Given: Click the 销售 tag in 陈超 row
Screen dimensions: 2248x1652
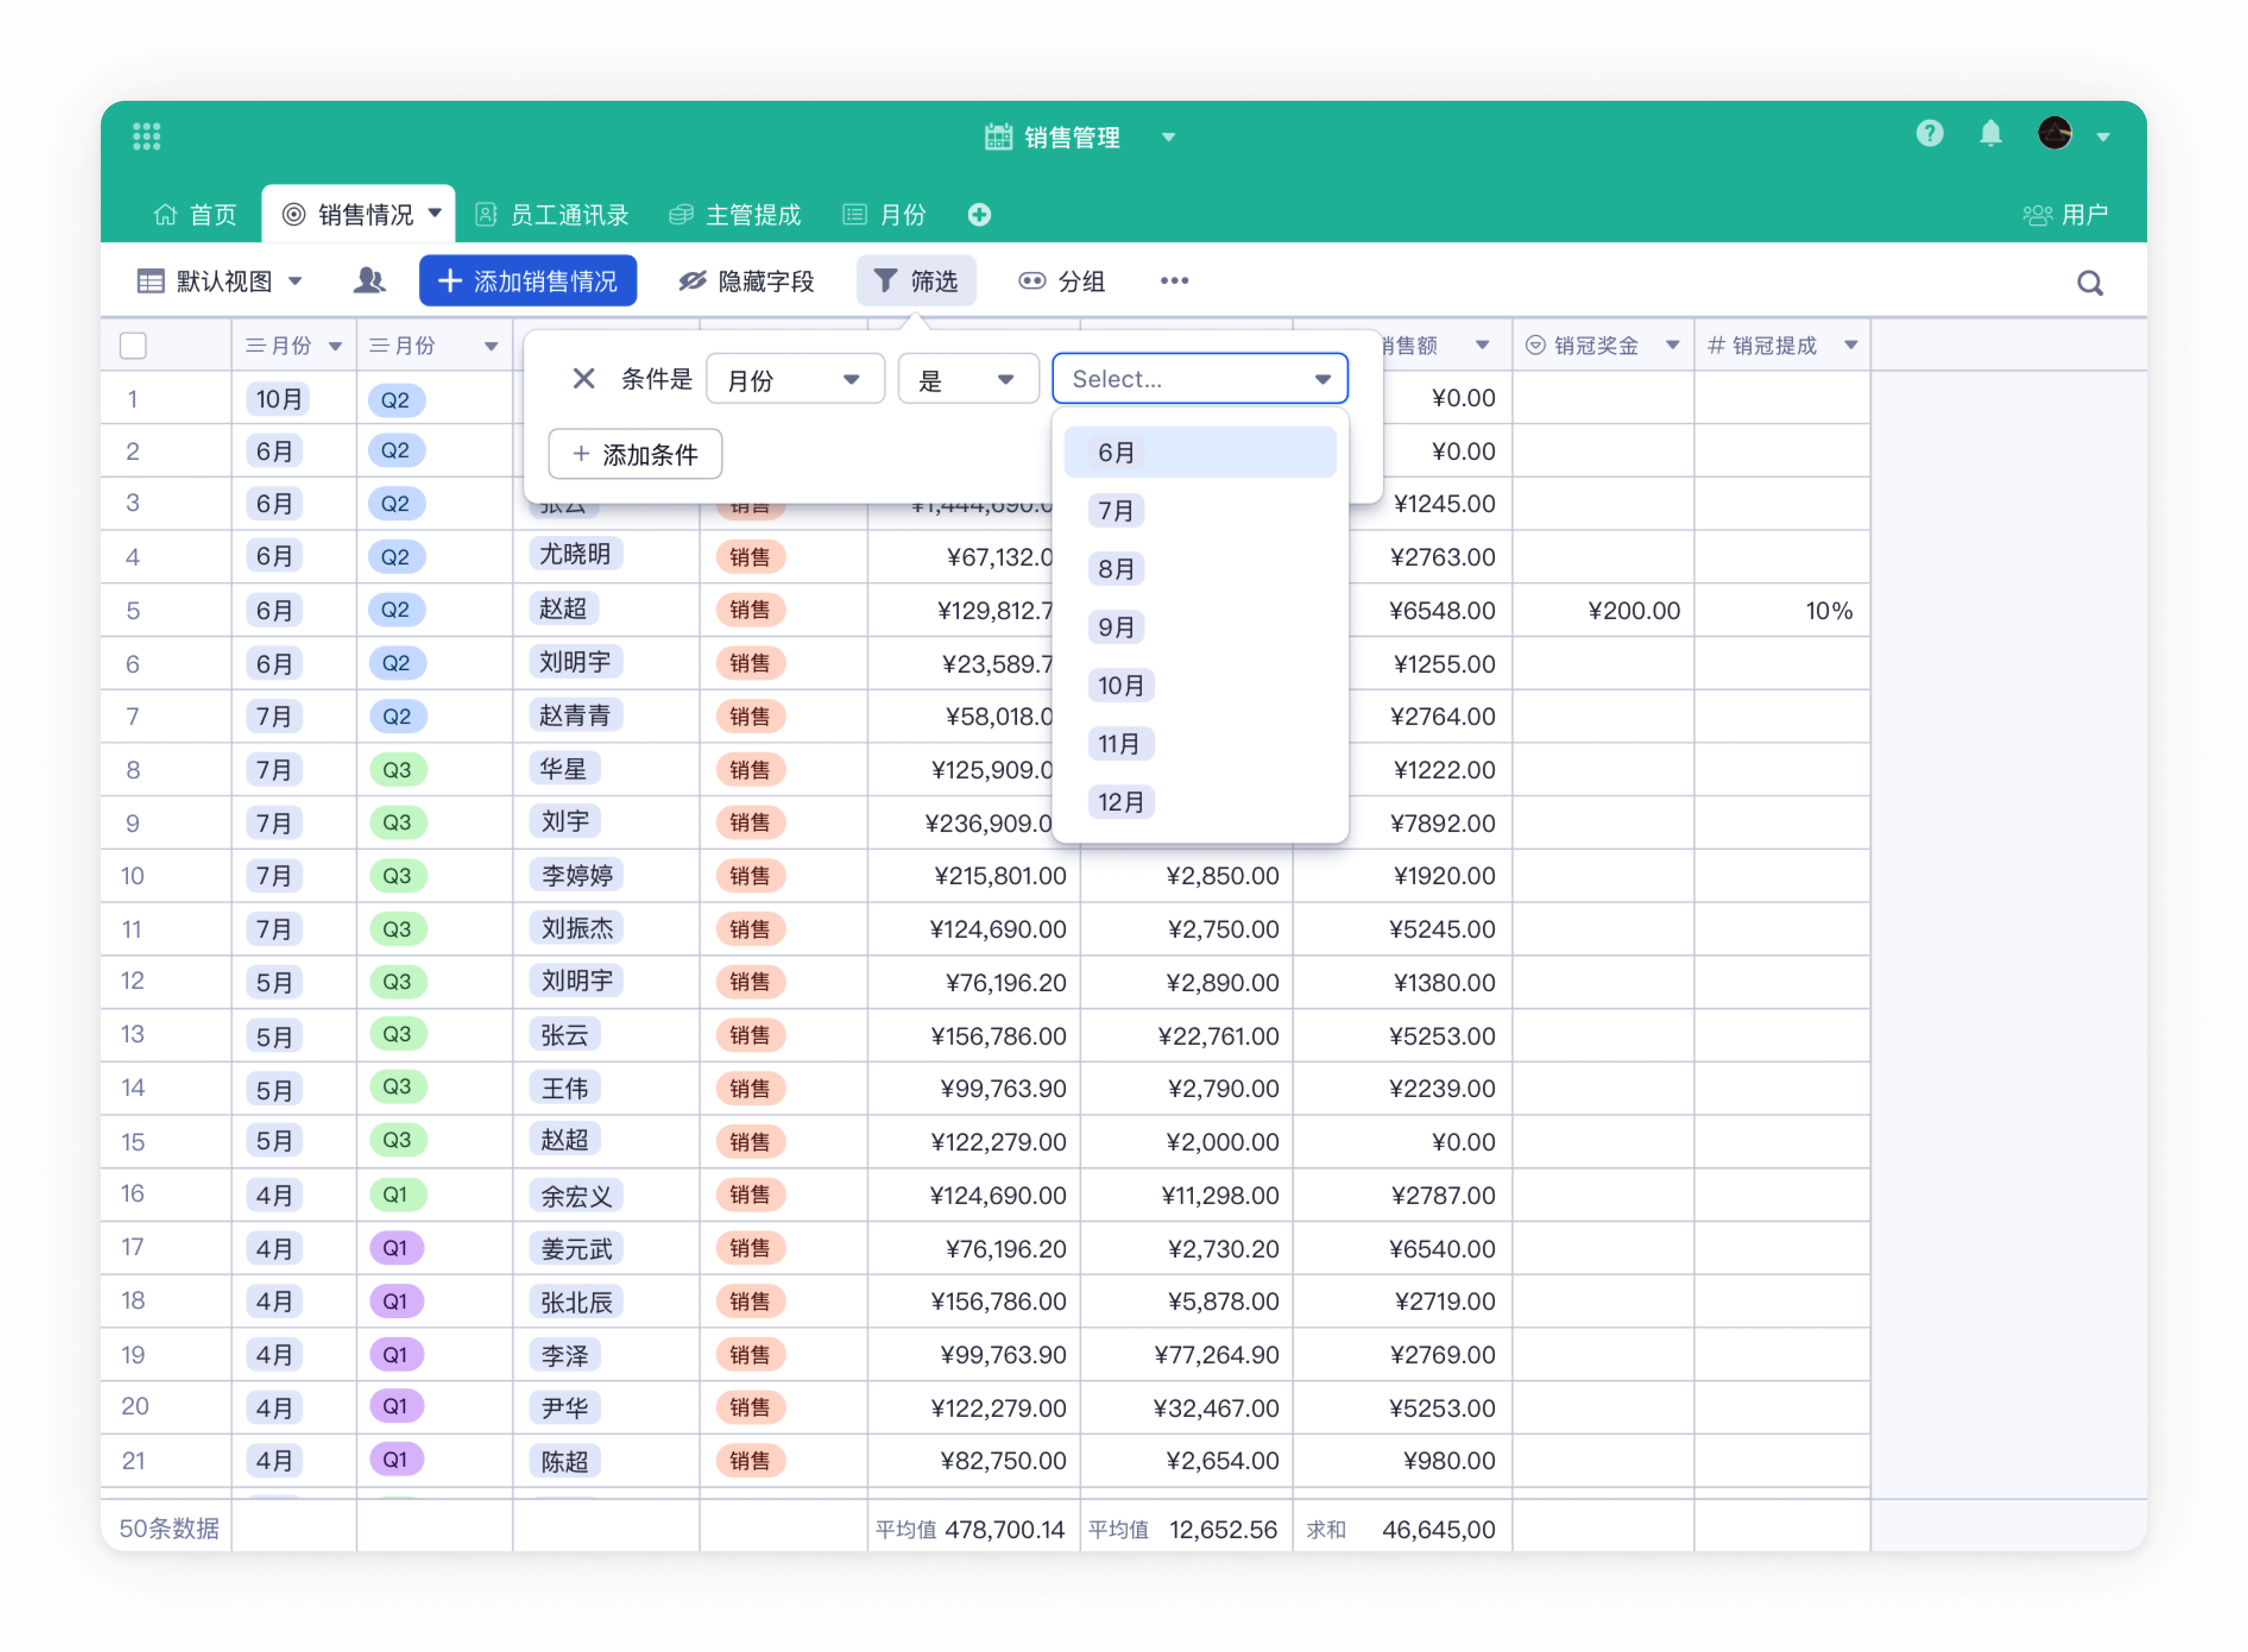Looking at the screenshot, I should (750, 1461).
